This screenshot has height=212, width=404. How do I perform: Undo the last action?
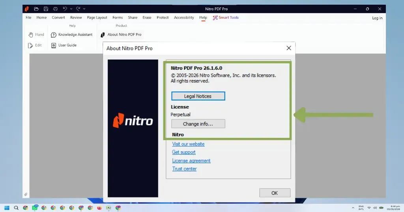(65, 9)
